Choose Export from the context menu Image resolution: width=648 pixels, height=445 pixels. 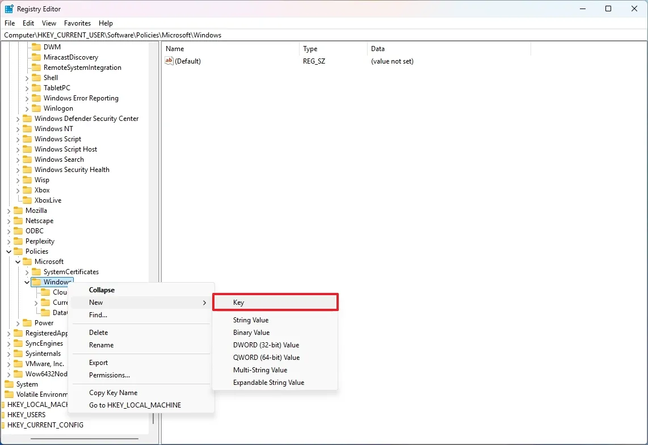pos(98,362)
